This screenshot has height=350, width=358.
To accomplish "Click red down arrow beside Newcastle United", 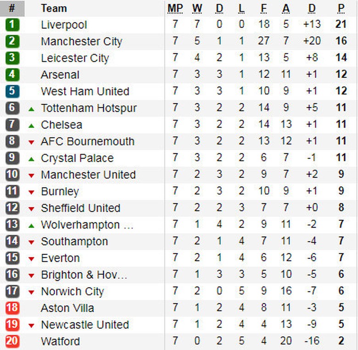I will (x=31, y=325).
